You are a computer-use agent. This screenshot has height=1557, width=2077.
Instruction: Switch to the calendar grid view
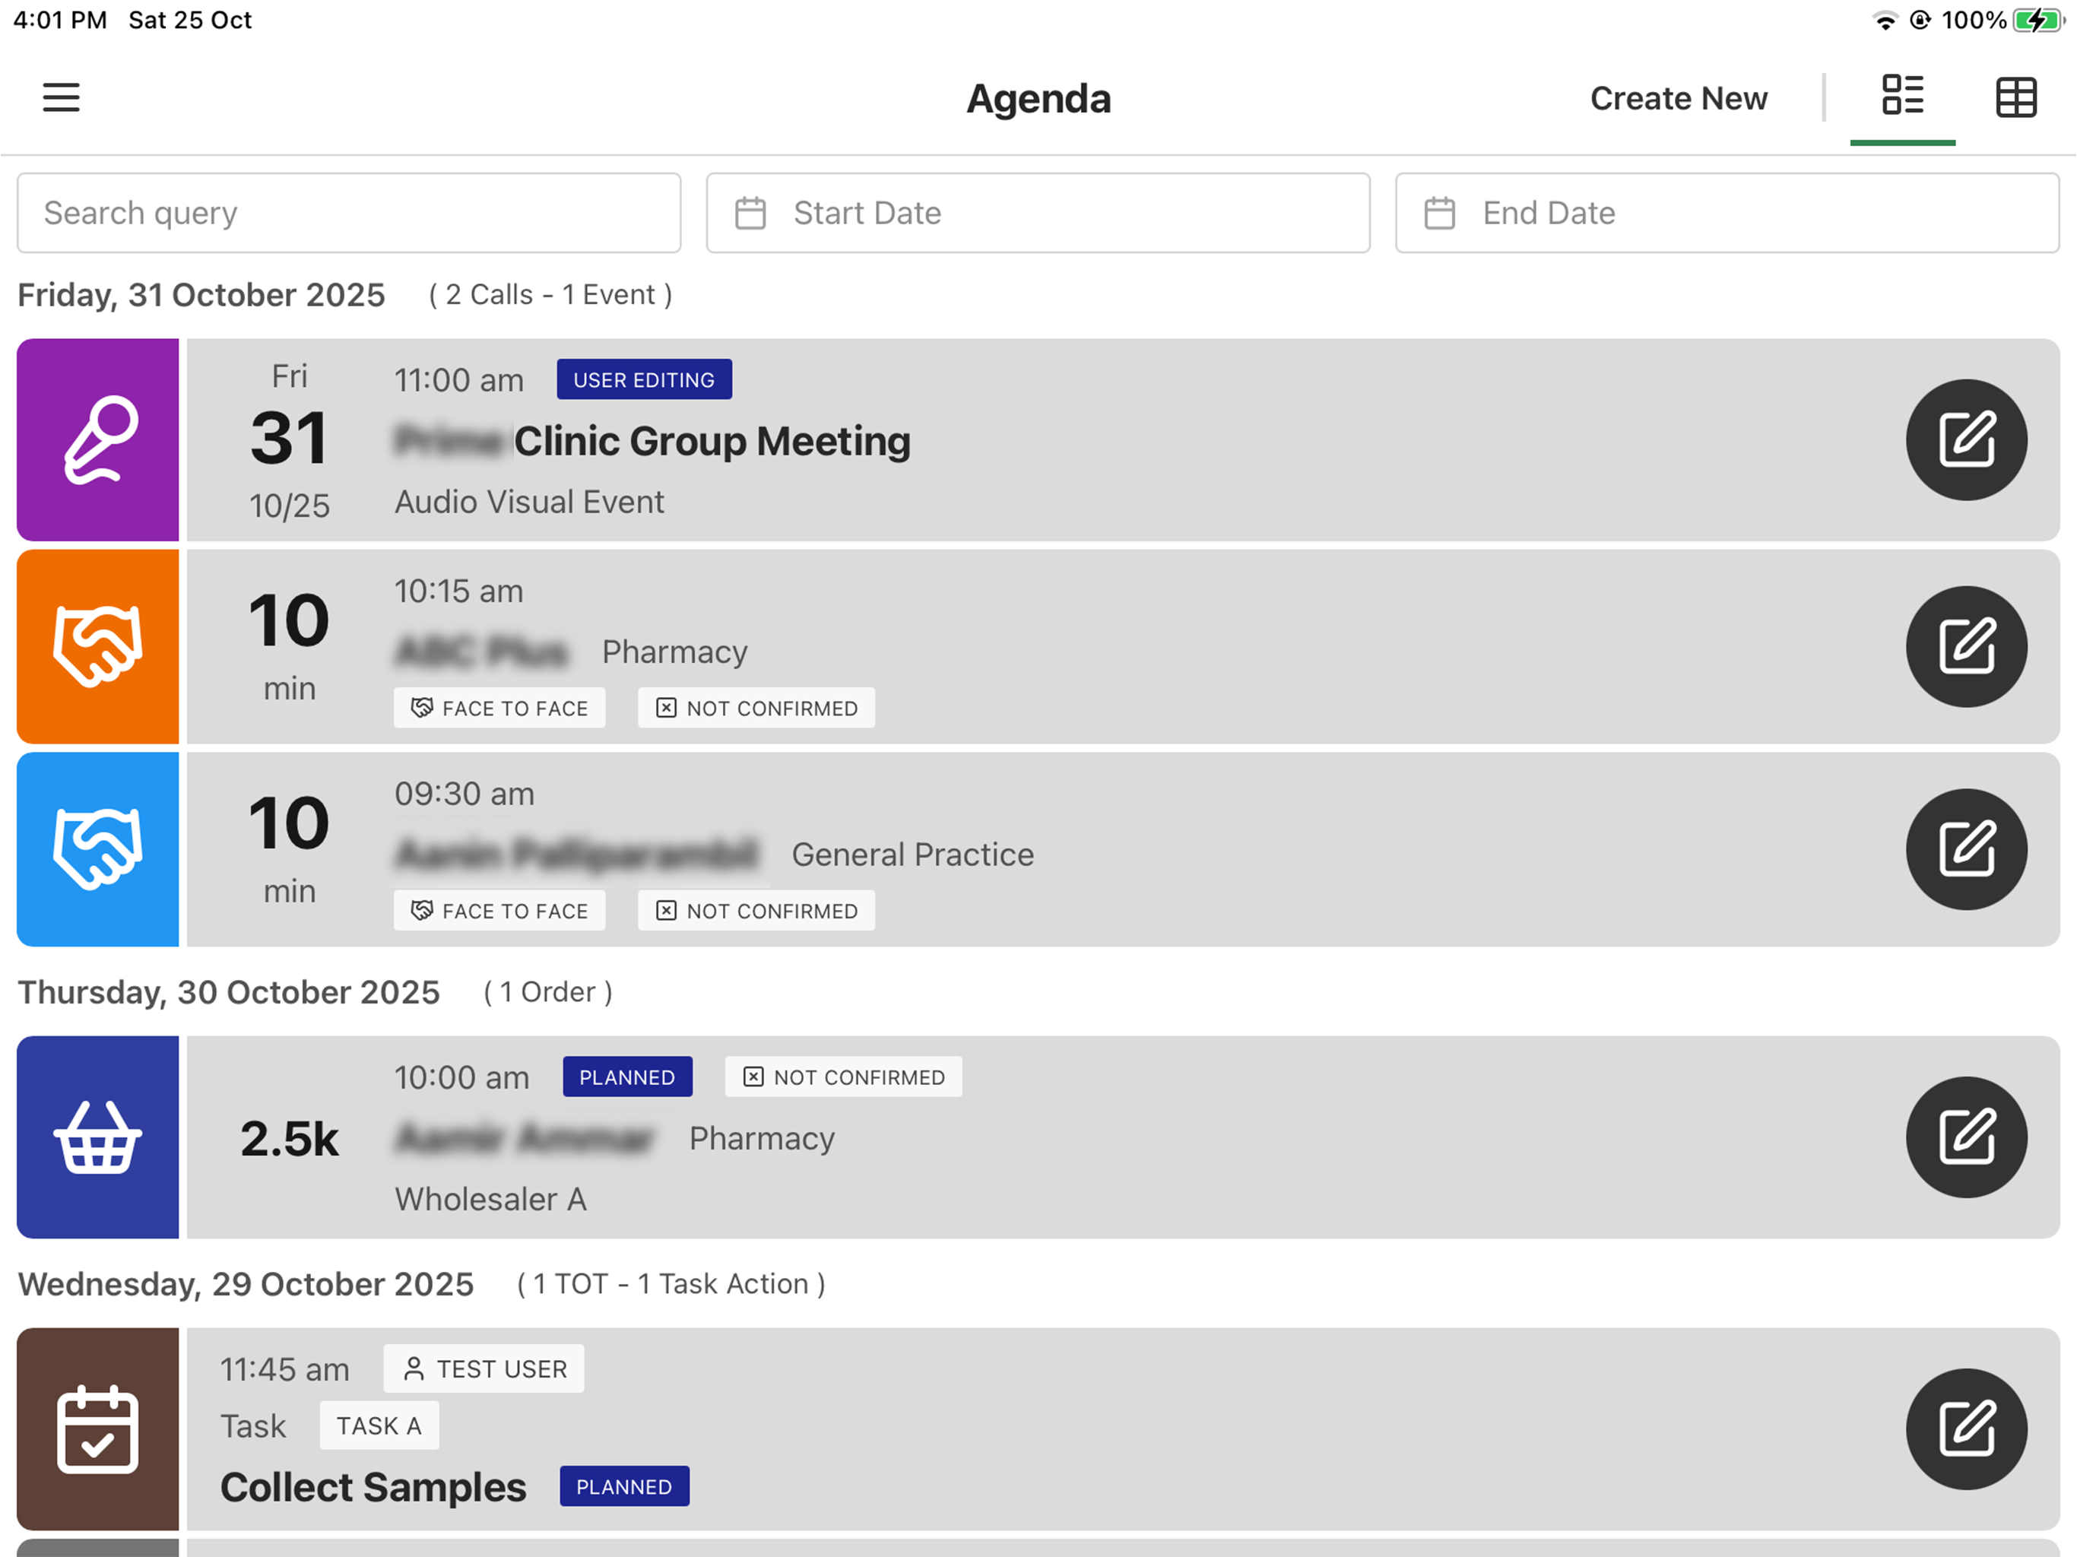(x=2015, y=97)
